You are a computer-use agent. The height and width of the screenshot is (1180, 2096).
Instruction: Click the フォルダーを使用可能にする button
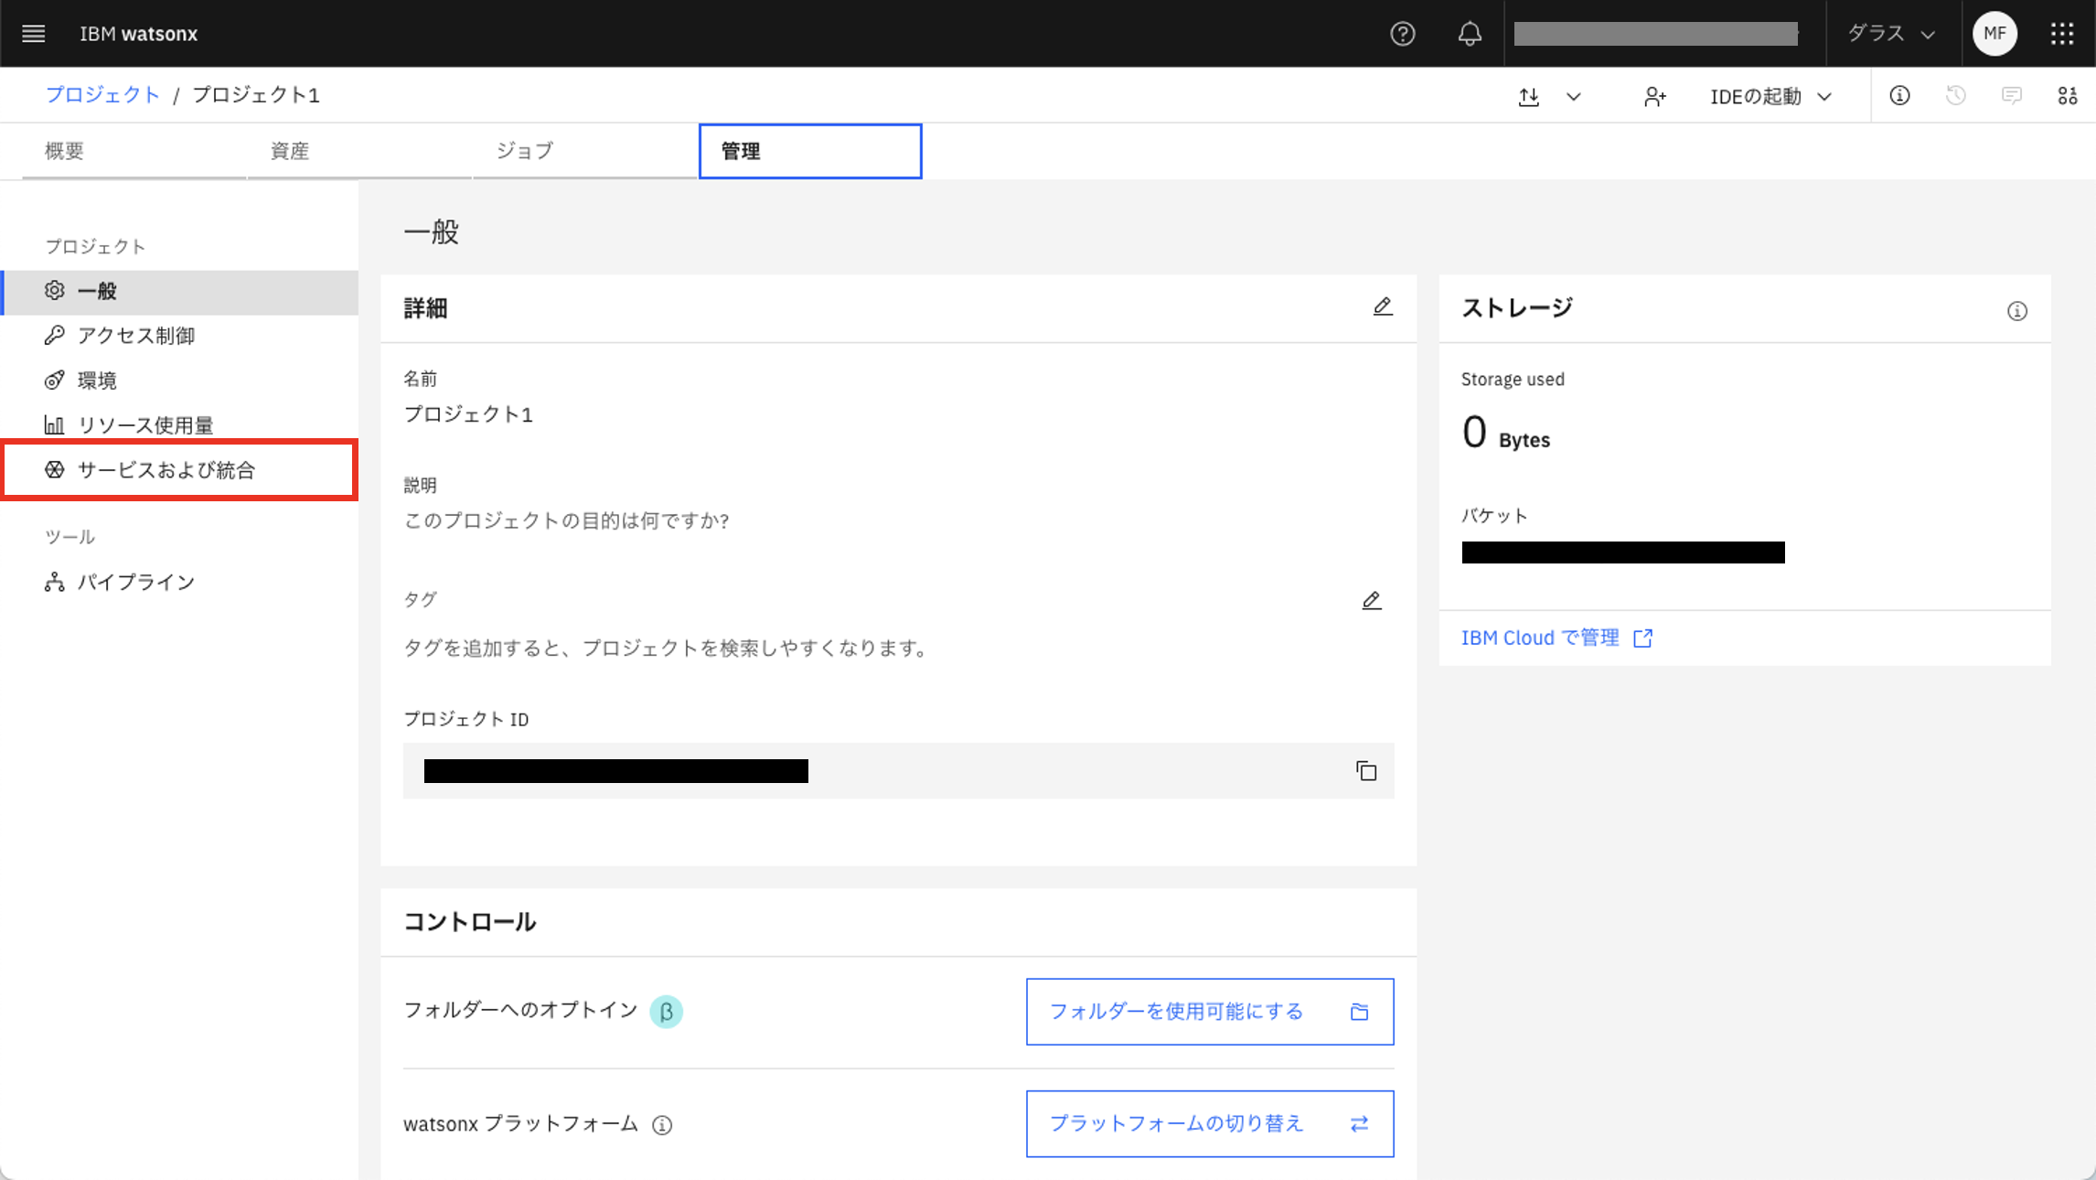pos(1209,1012)
